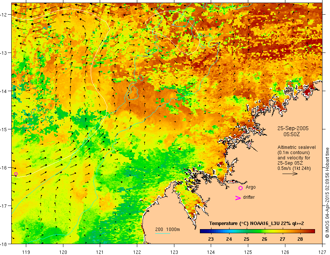
Task: Click the Argo float circle in the legend
Action: [240, 188]
